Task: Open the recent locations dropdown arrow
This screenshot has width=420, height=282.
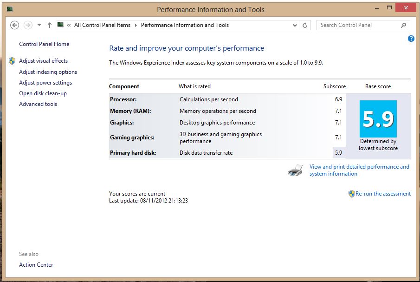Action: tap(39, 25)
